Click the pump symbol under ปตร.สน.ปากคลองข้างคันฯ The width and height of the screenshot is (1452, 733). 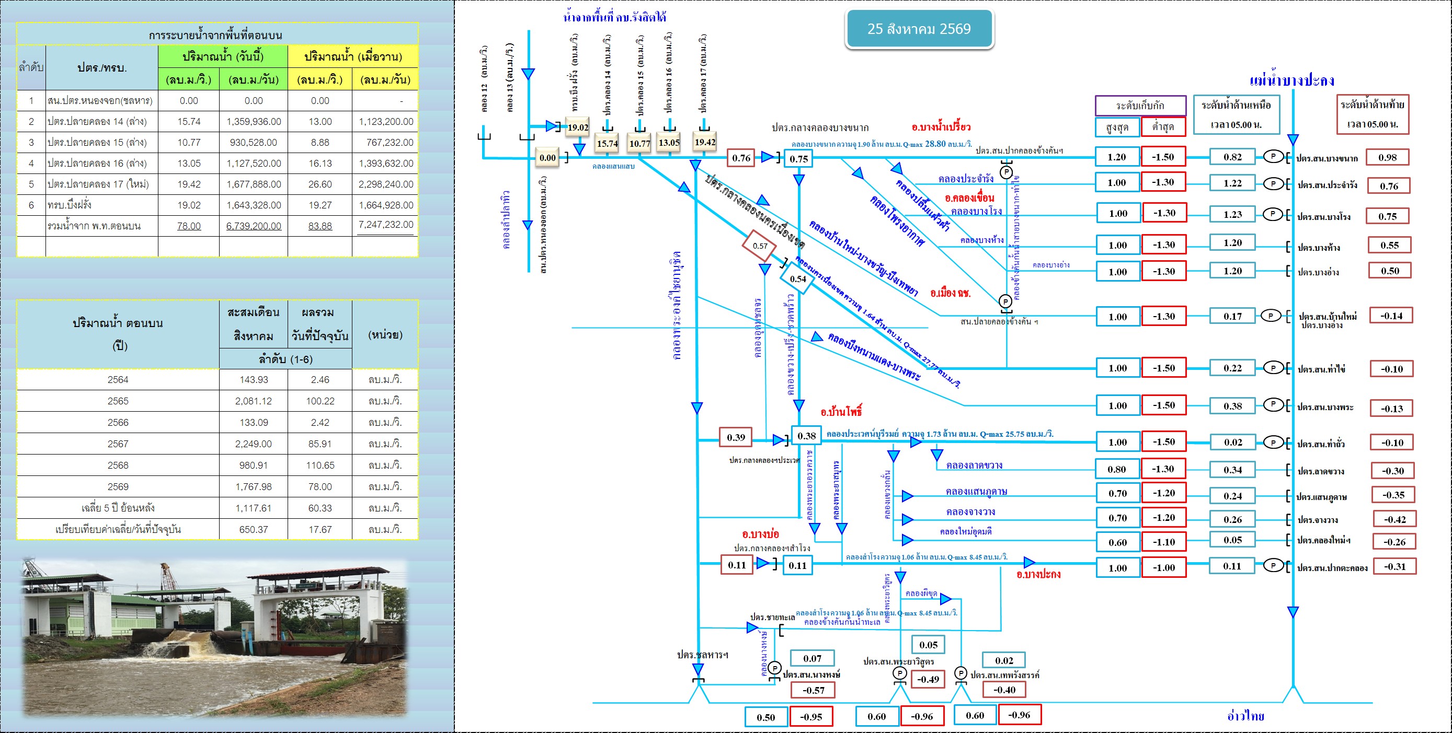tap(1006, 172)
